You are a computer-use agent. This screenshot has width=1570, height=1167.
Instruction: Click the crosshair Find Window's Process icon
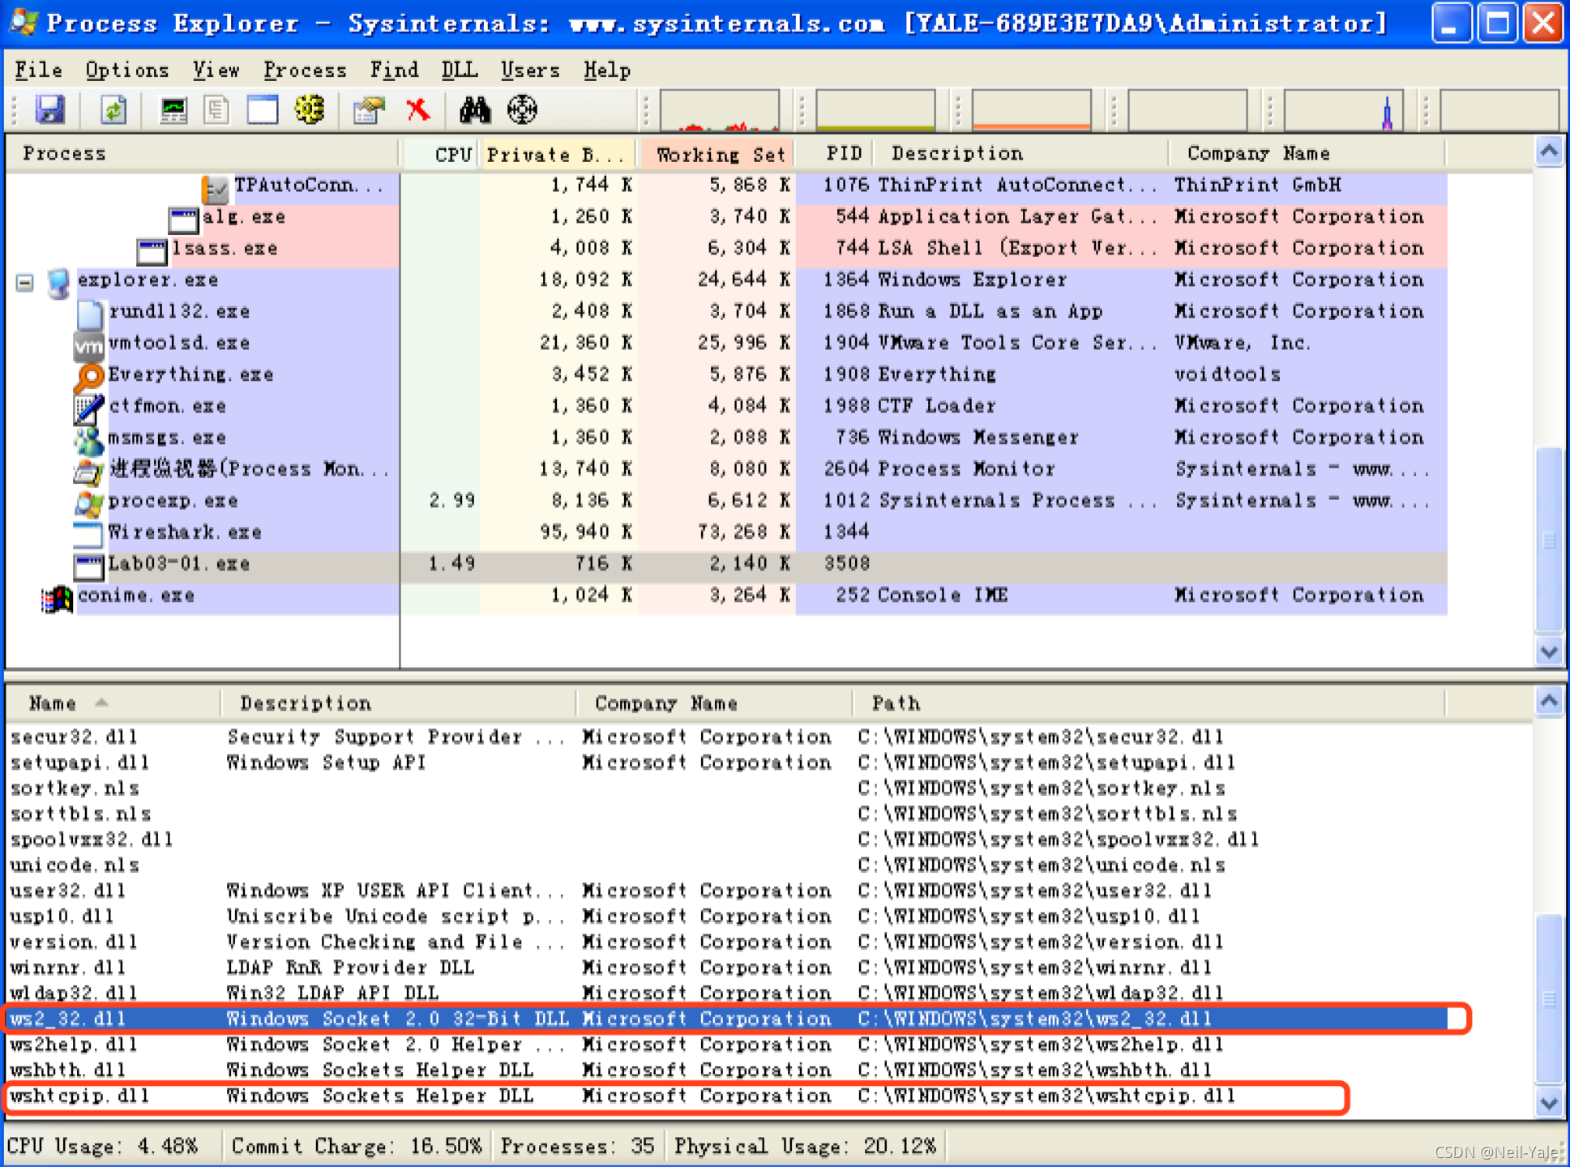point(523,109)
